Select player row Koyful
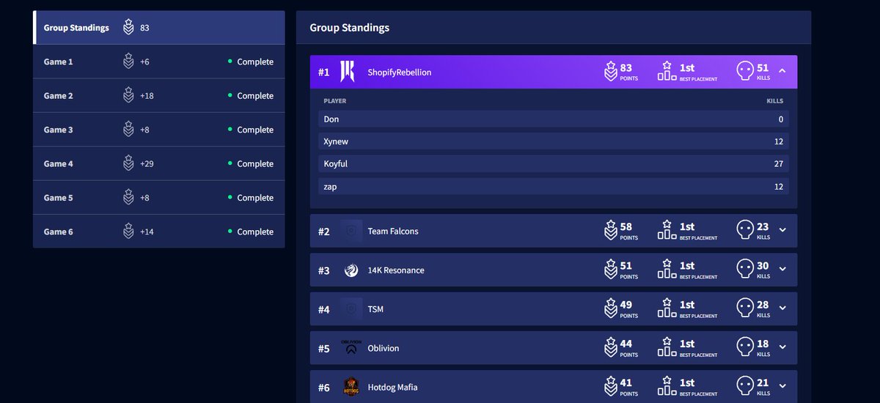Screen dimensions: 880x403 554,164
